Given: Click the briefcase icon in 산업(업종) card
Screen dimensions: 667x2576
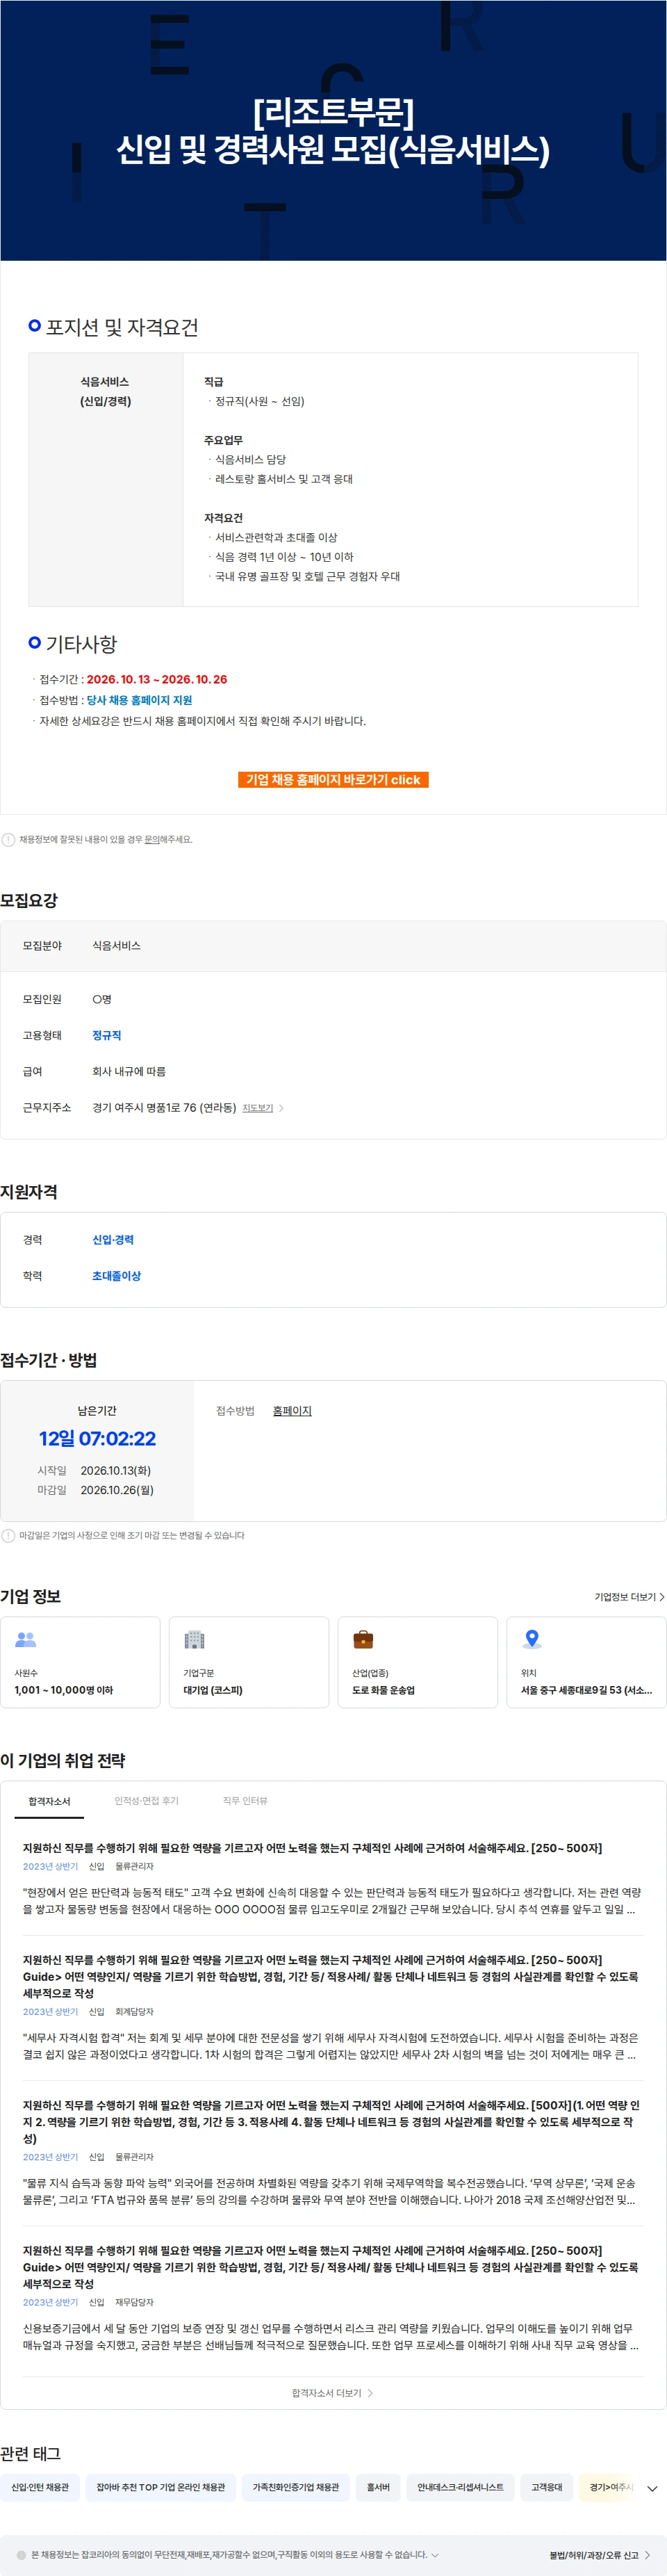Looking at the screenshot, I should click(x=364, y=1639).
